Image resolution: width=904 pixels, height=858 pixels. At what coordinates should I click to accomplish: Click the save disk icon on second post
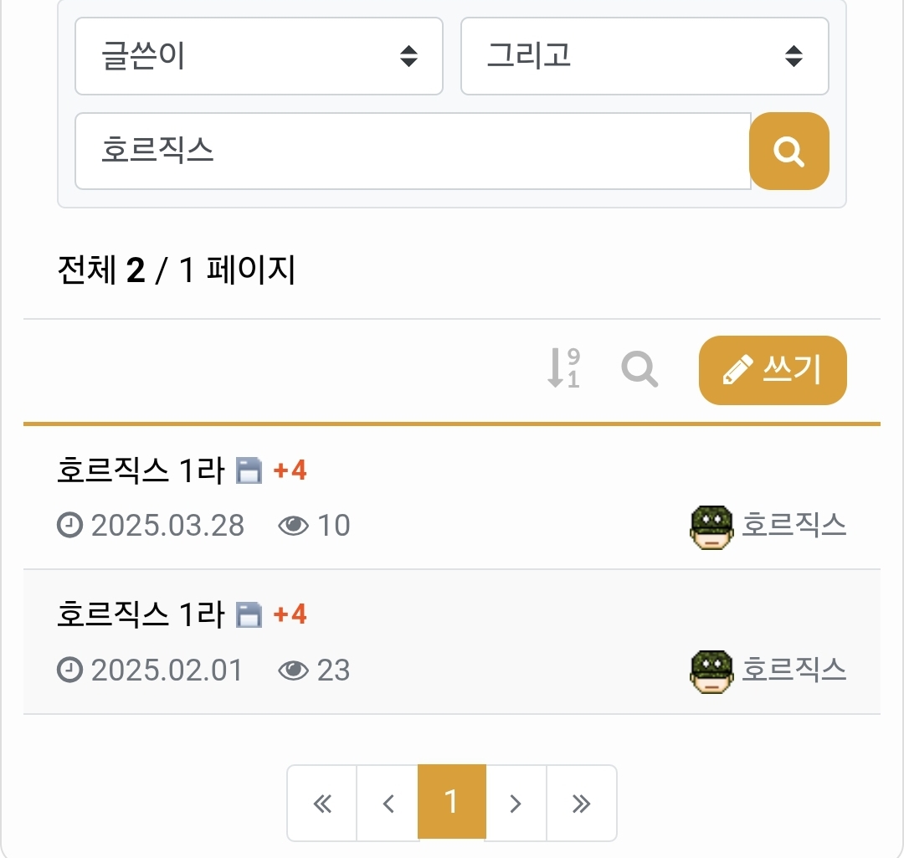[x=249, y=616]
